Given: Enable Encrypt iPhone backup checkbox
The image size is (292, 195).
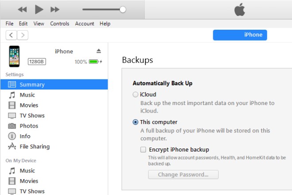Looking at the screenshot, I should [143, 150].
